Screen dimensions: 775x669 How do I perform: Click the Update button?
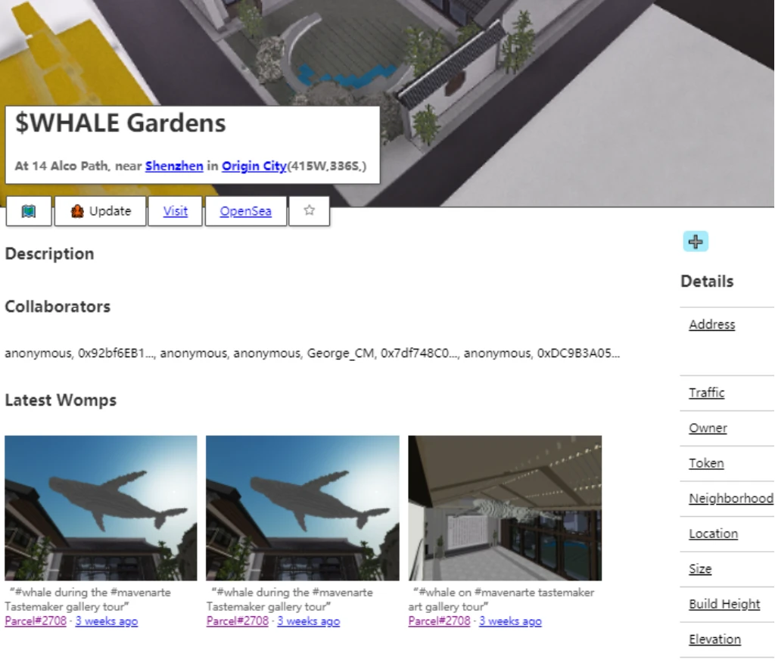coord(101,211)
